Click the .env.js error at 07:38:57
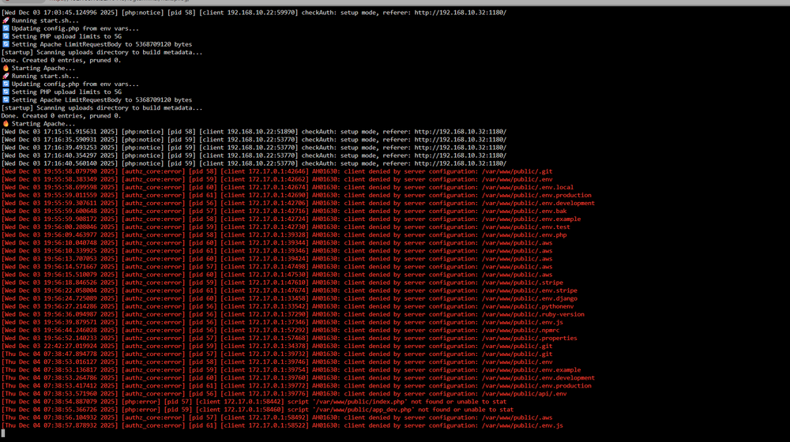This screenshot has height=442, width=790. pyautogui.click(x=282, y=425)
